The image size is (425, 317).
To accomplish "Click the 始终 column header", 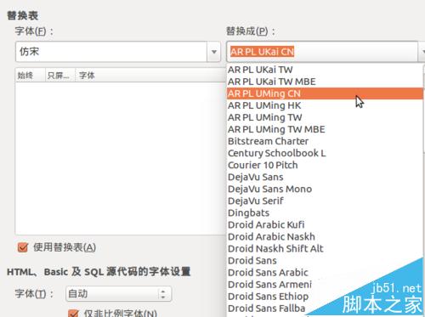I will click(30, 76).
